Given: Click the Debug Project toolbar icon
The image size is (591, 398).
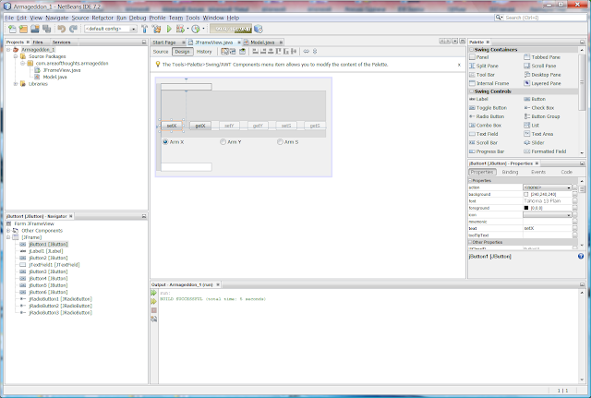Looking at the screenshot, I should coord(180,29).
